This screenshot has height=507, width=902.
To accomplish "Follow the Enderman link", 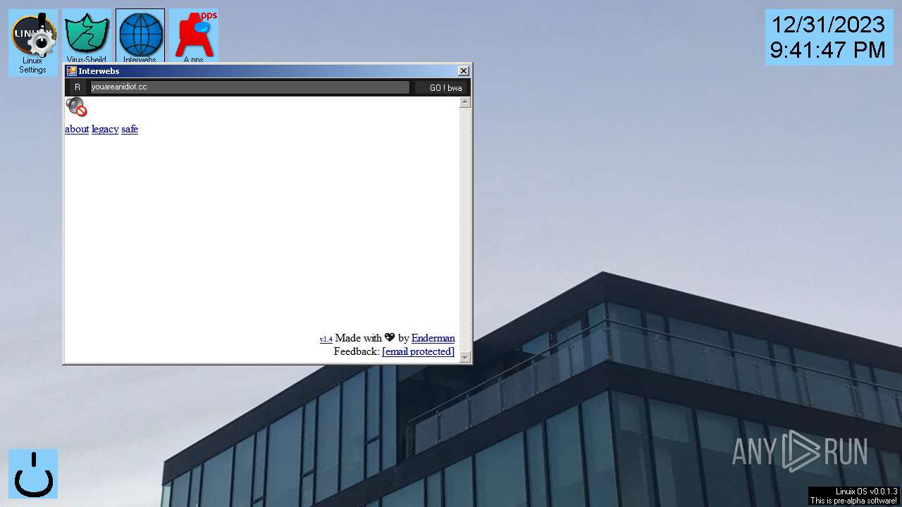I will pyautogui.click(x=433, y=338).
